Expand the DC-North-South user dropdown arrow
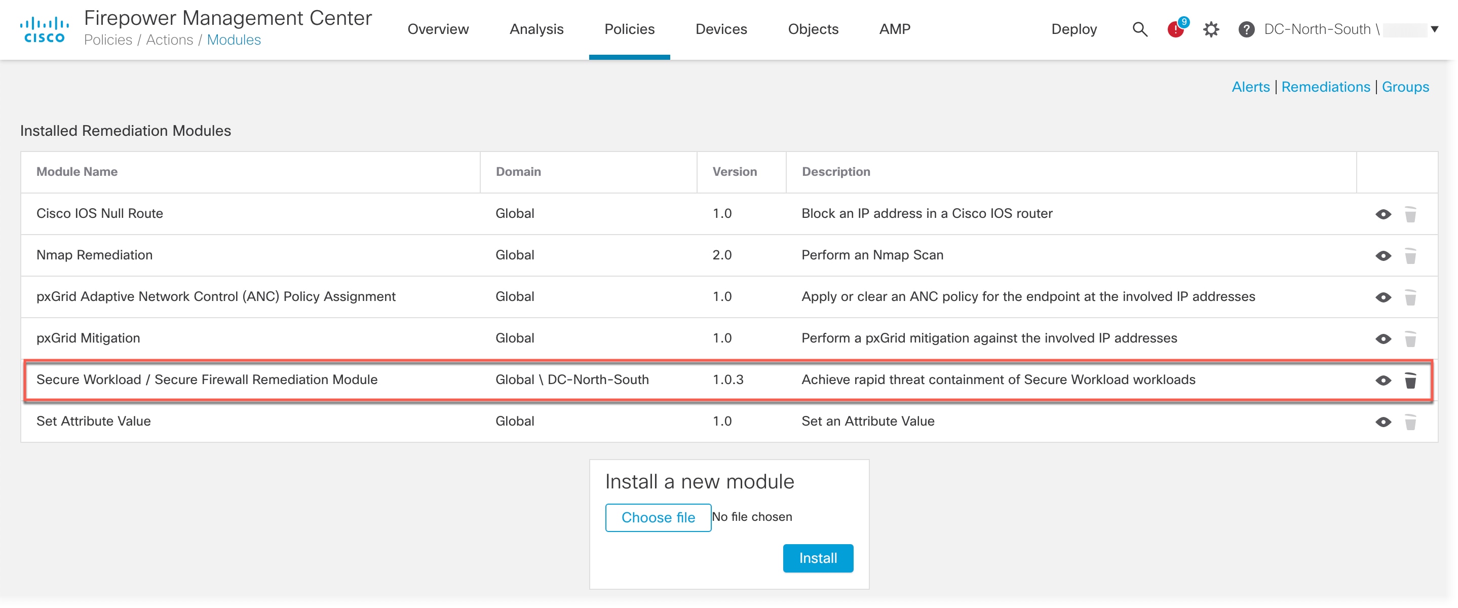The width and height of the screenshot is (1458, 608). 1434,29
